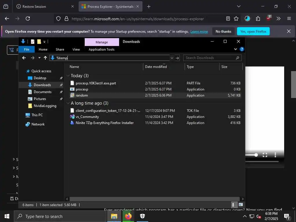Open Windows Security from taskbar
This screenshot has width=296, height=222.
[x=143, y=216]
